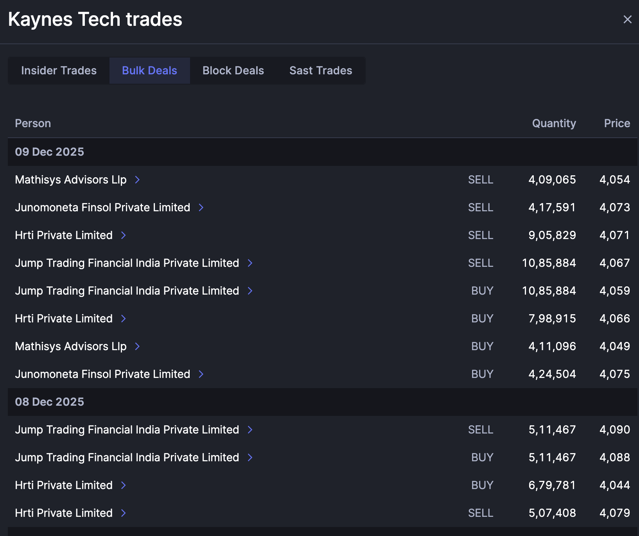The height and width of the screenshot is (536, 639).
Task: Click the chevron beside Mathisys Advisors Llp BUY entry
Action: tap(137, 346)
